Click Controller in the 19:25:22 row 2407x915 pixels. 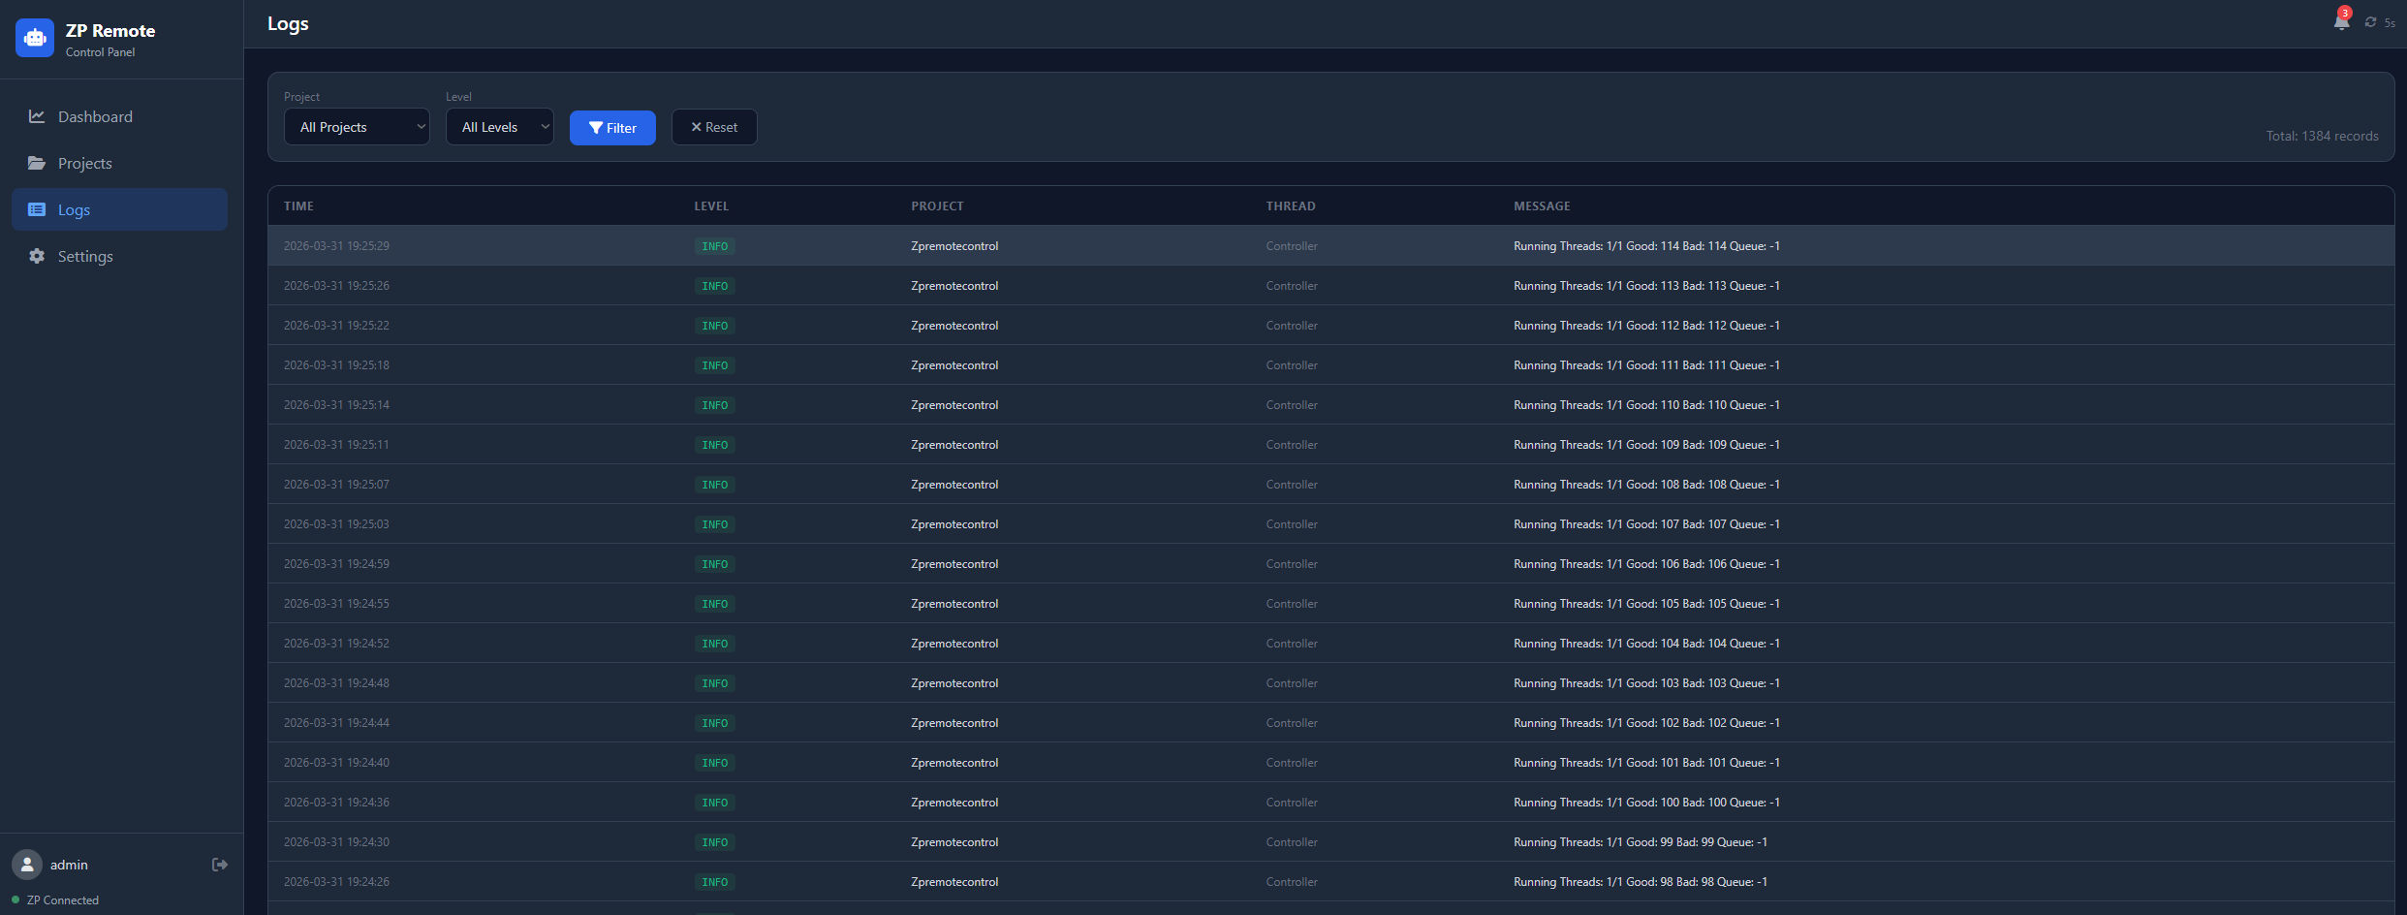pos(1292,326)
